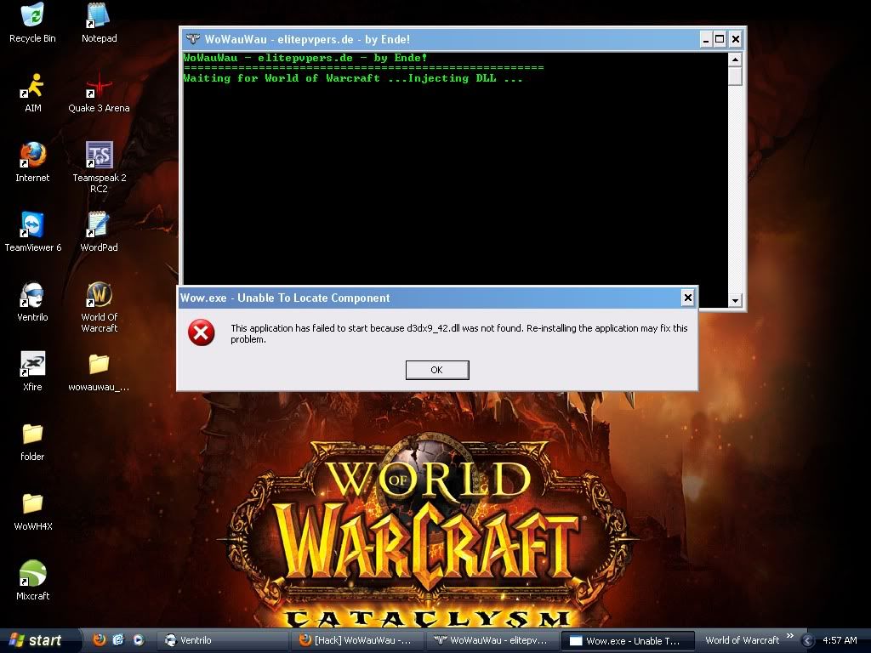Select the desktop folder named 'folder'
Screen dimensions: 871x653
click(32, 441)
